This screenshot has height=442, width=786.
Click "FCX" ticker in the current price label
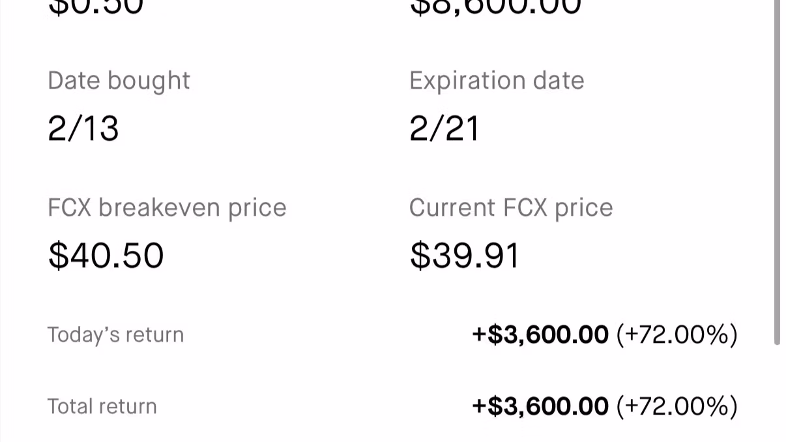[525, 208]
